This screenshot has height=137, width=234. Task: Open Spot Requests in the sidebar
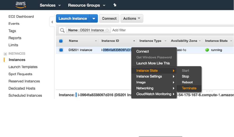[20, 74]
